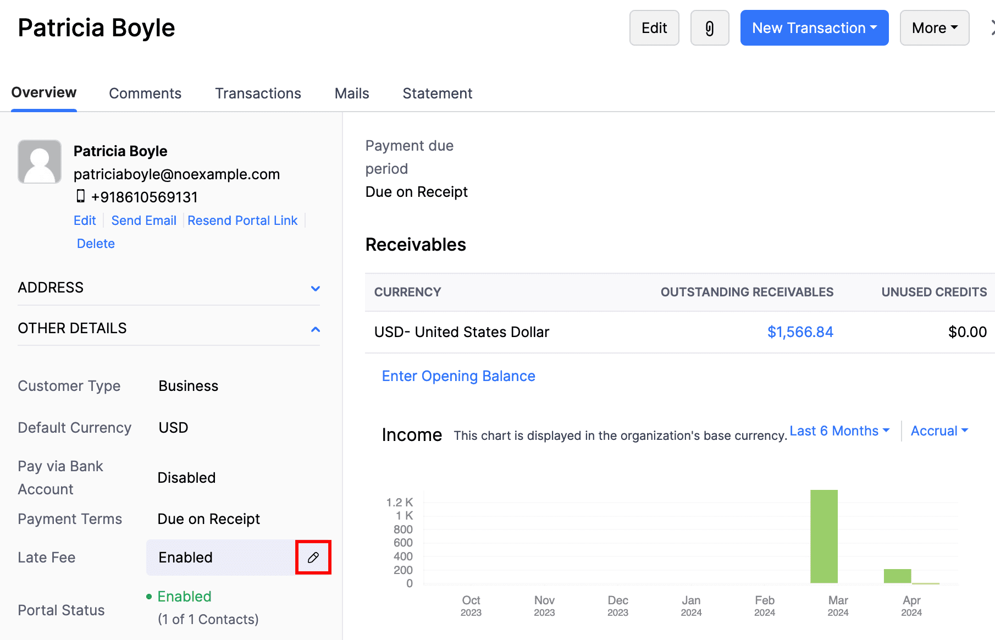View the Mails tab
The width and height of the screenshot is (995, 640).
click(351, 93)
